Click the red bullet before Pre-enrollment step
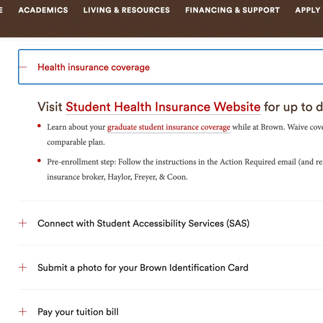Image resolution: width=323 pixels, height=323 pixels. point(39,161)
